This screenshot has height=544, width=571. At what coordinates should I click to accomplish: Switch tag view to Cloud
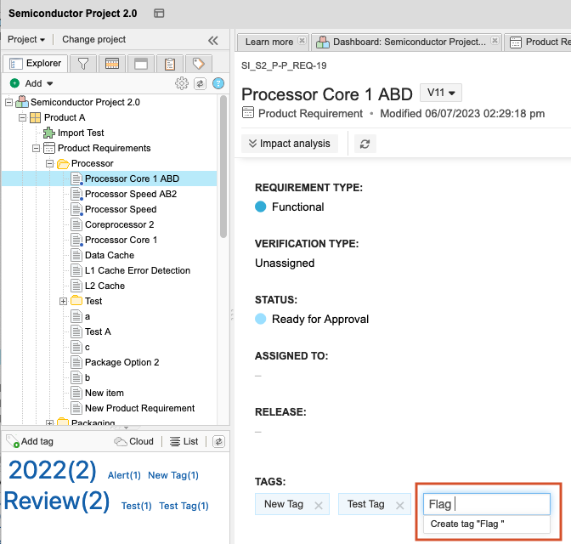pos(134,441)
